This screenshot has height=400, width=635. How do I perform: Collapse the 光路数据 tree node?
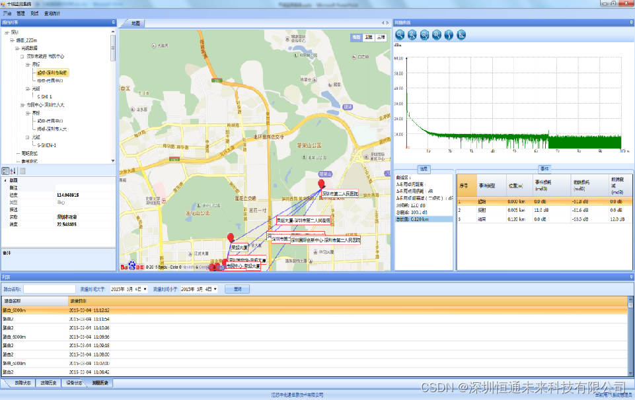pyautogui.click(x=17, y=49)
